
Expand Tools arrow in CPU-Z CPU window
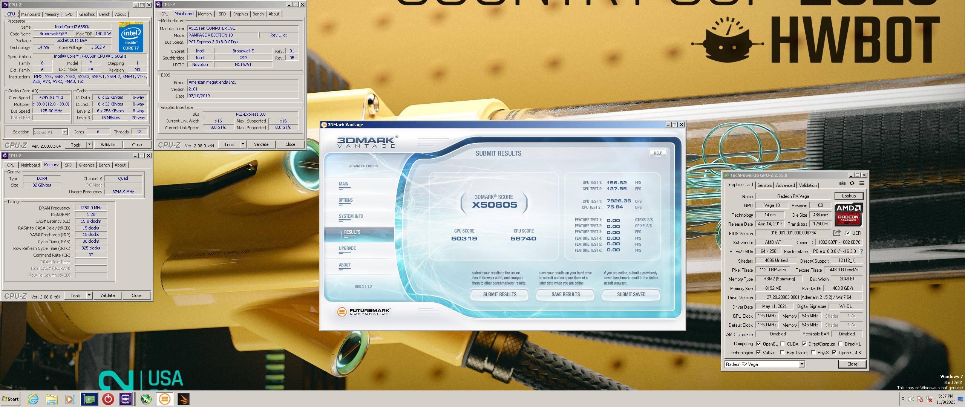[89, 145]
